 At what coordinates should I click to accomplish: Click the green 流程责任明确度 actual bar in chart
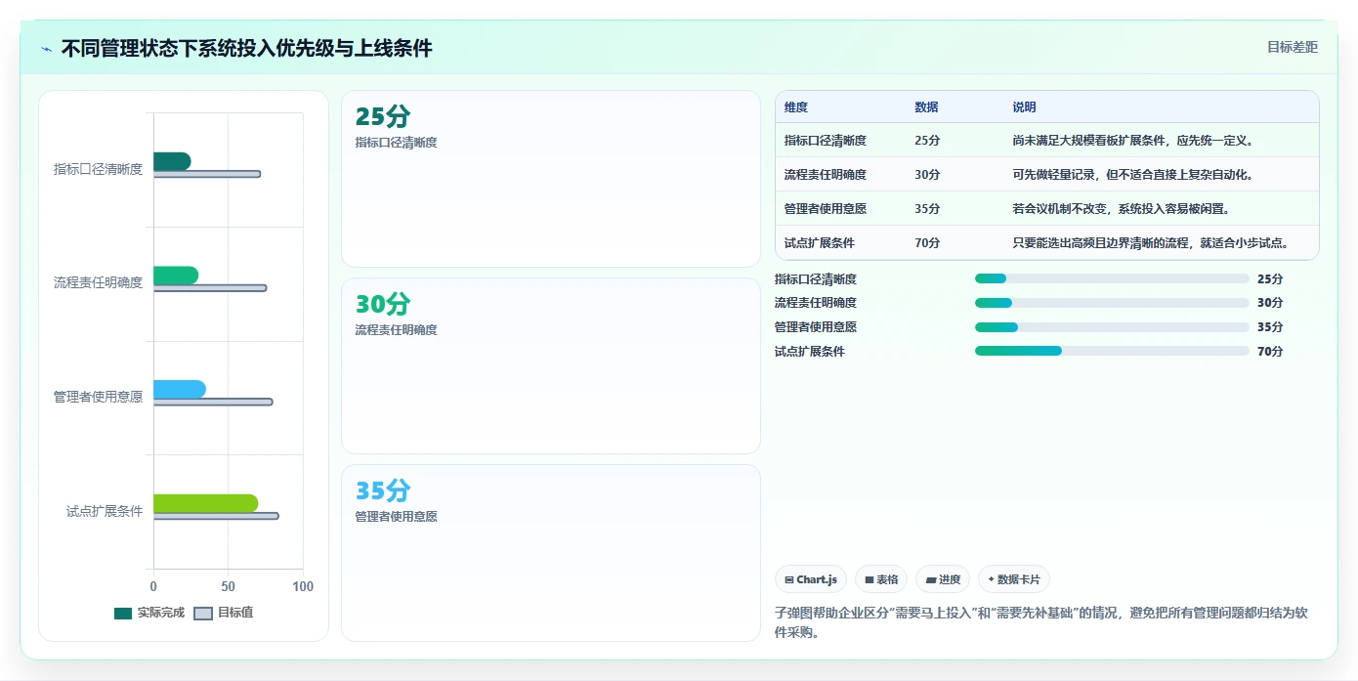pyautogui.click(x=176, y=276)
